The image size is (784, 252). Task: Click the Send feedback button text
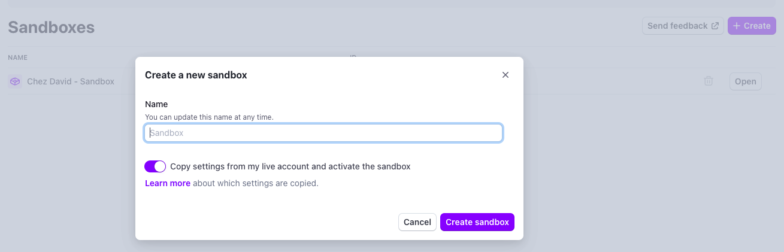pos(677,26)
